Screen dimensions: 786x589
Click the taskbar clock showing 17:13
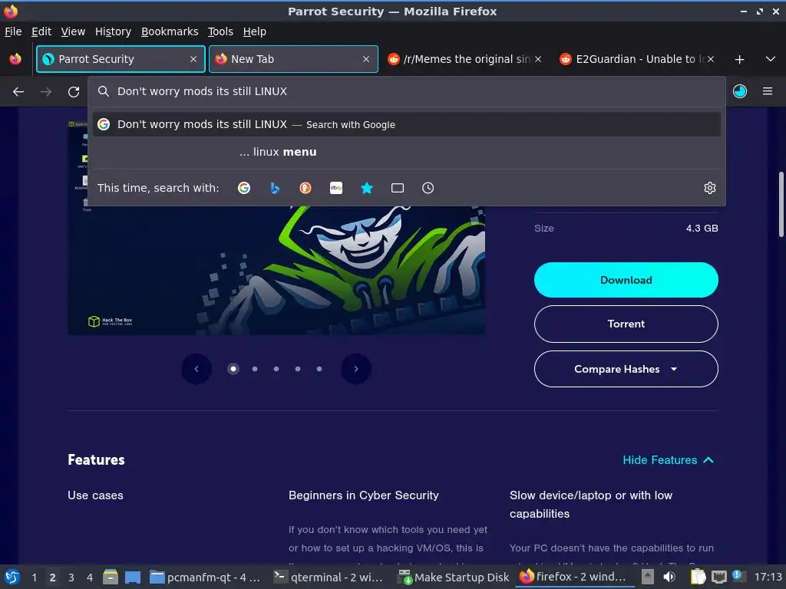pos(768,577)
